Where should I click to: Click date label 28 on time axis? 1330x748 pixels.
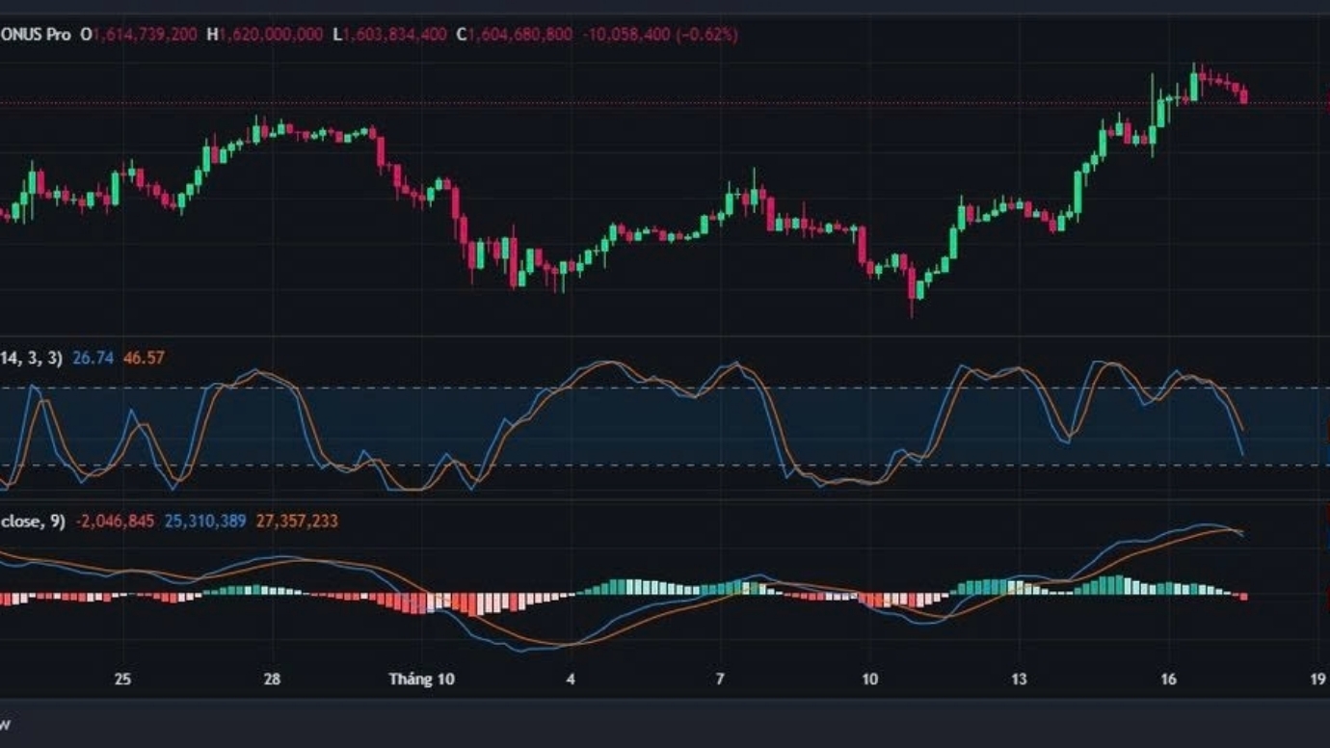coord(272,680)
